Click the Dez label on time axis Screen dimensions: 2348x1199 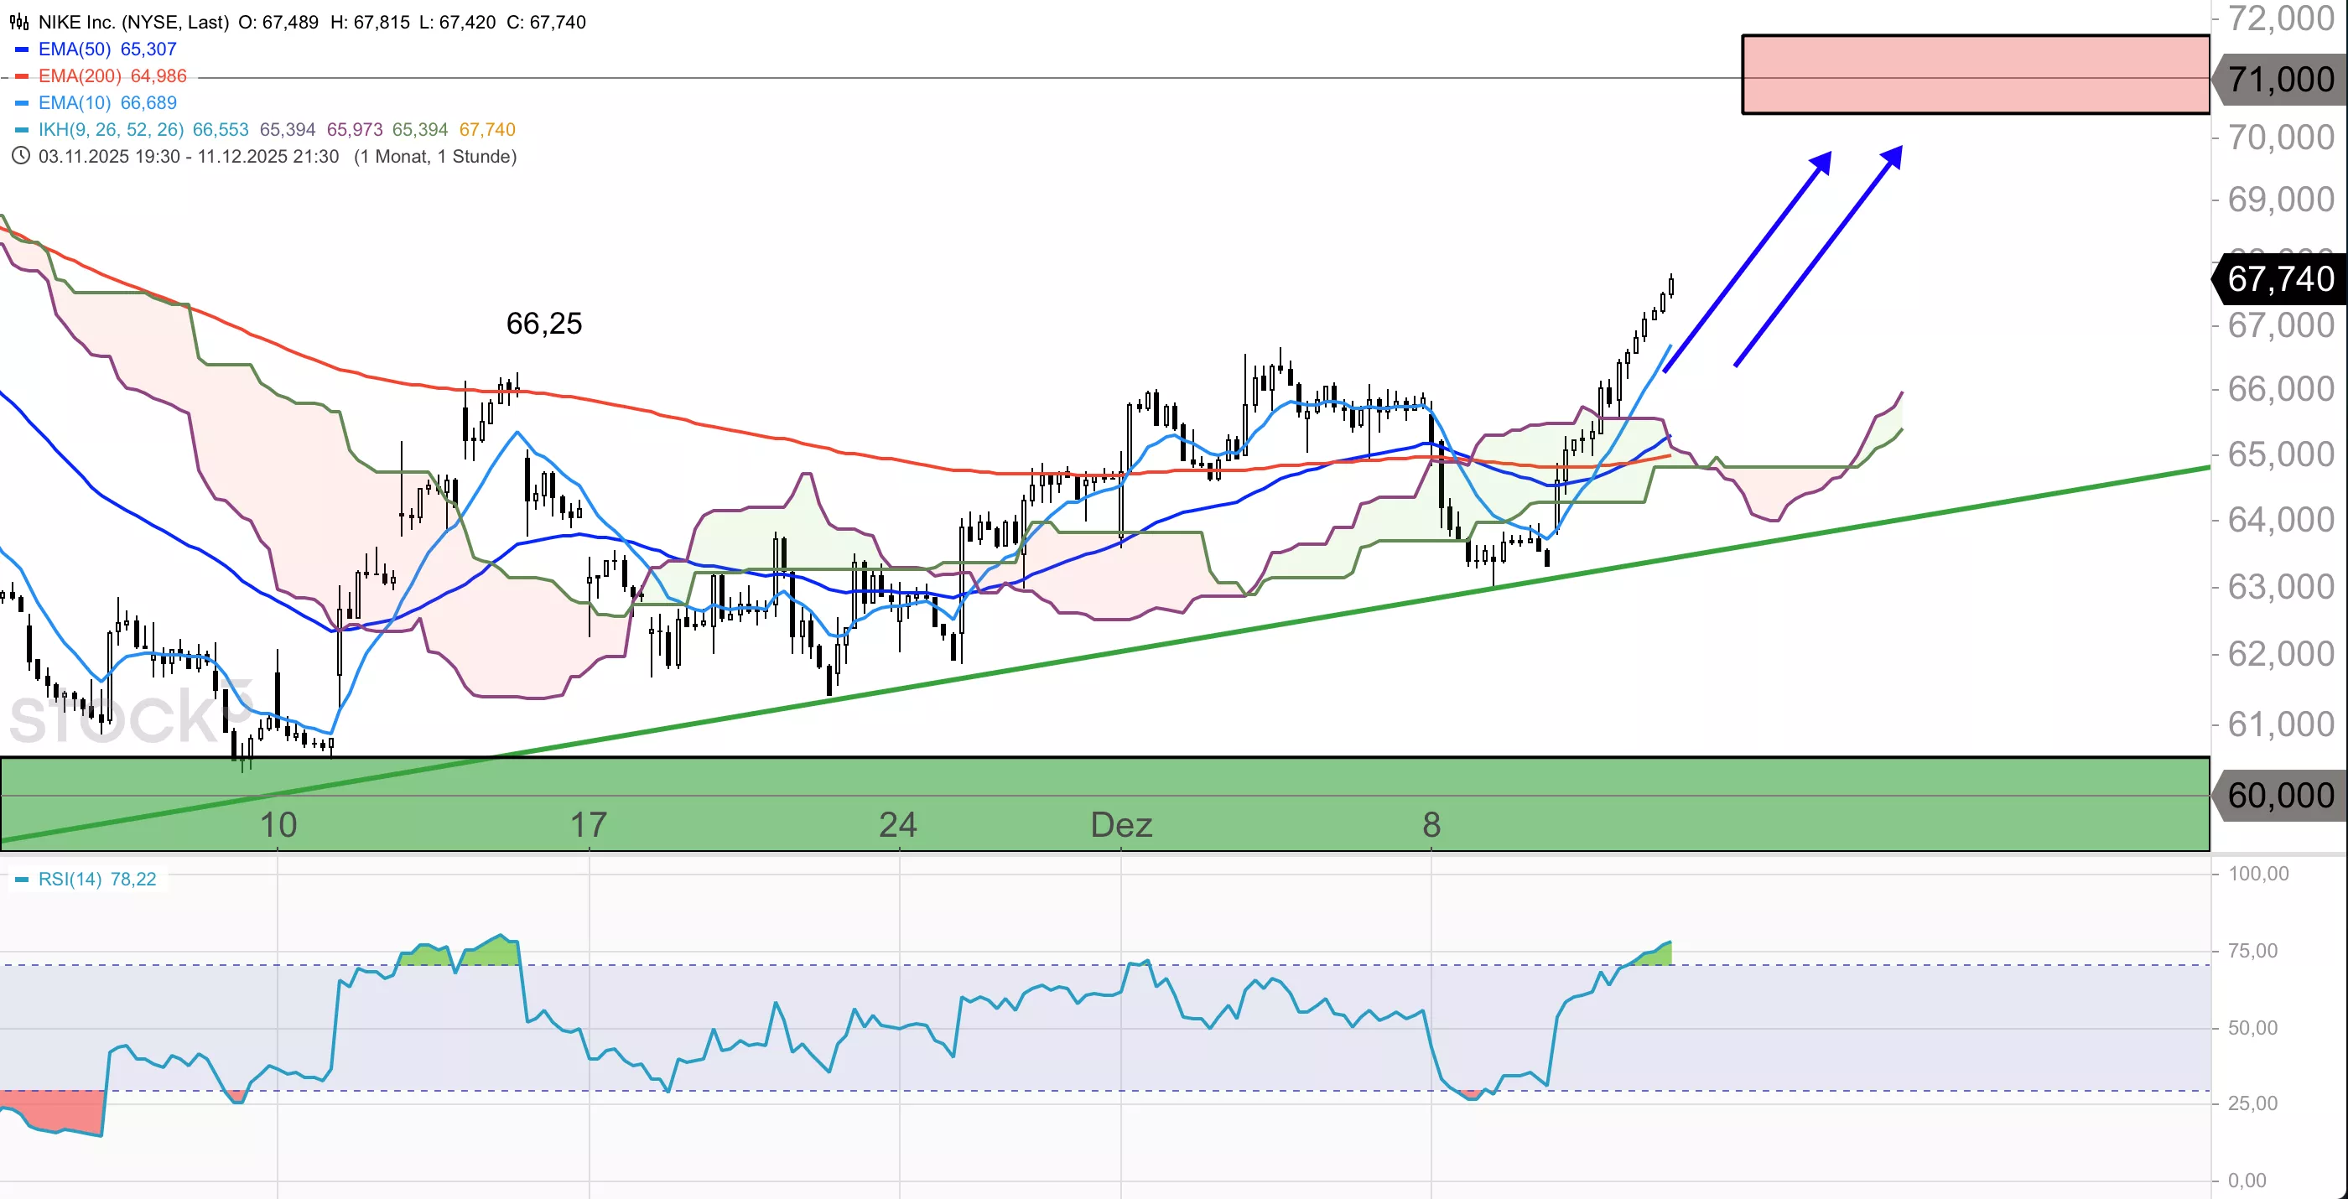coord(1121,824)
